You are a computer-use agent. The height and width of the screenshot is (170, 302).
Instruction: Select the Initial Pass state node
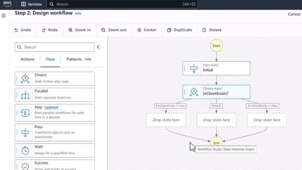[216, 68]
